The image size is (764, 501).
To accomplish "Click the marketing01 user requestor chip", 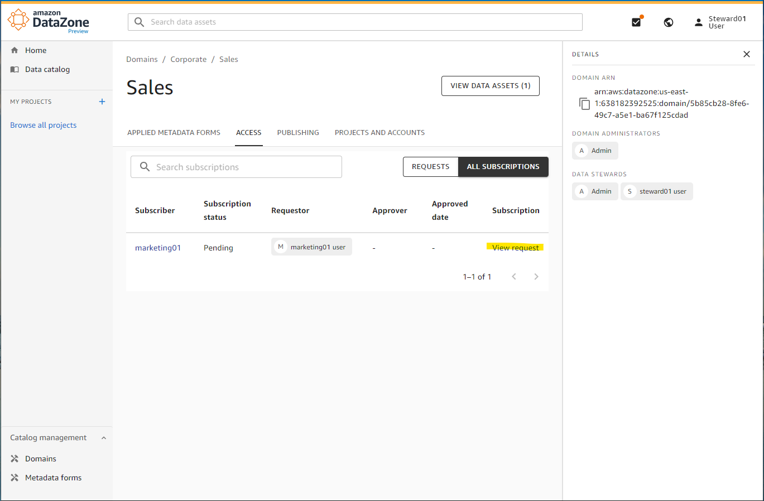I will pos(311,247).
